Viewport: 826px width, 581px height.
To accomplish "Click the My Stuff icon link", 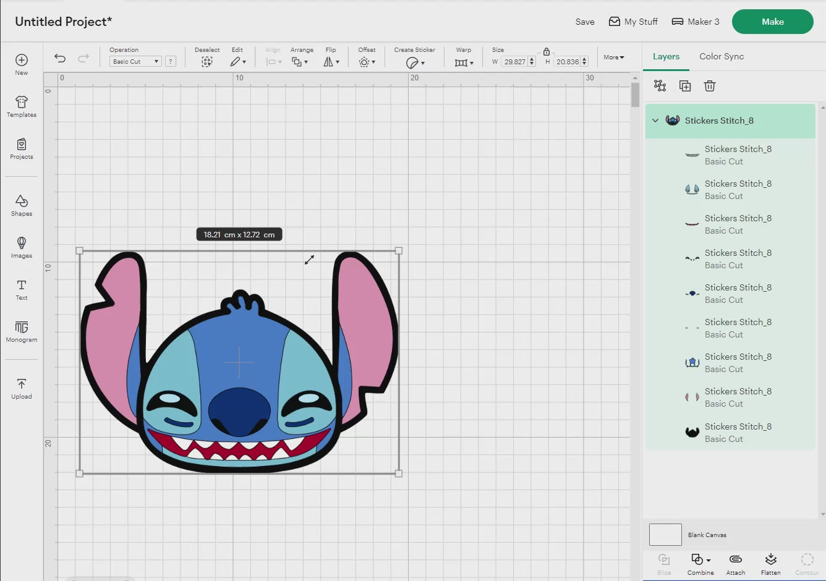I will [633, 22].
